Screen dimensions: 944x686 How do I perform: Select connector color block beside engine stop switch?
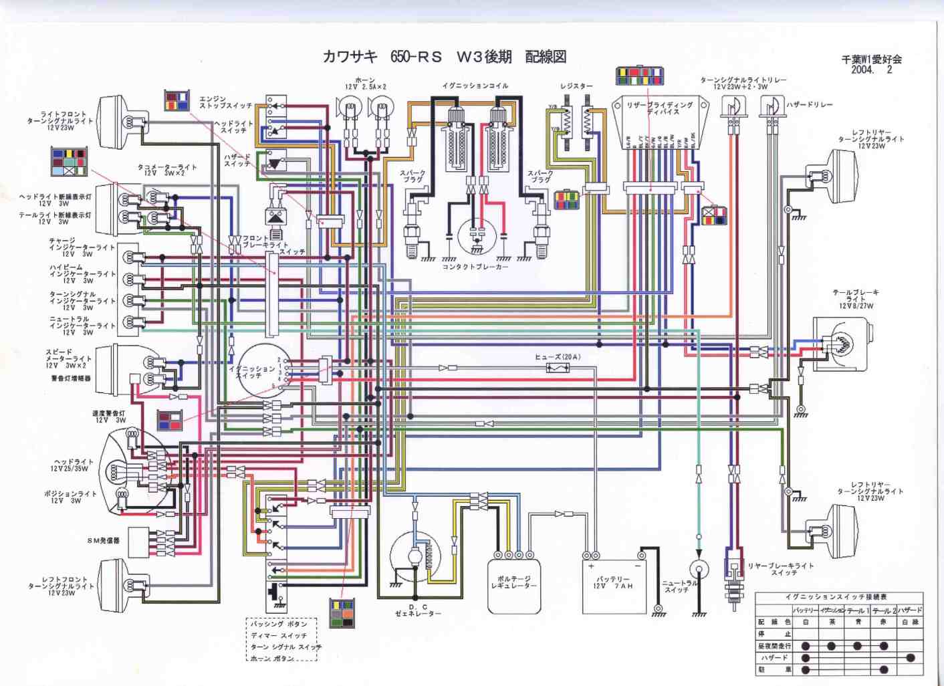177,101
